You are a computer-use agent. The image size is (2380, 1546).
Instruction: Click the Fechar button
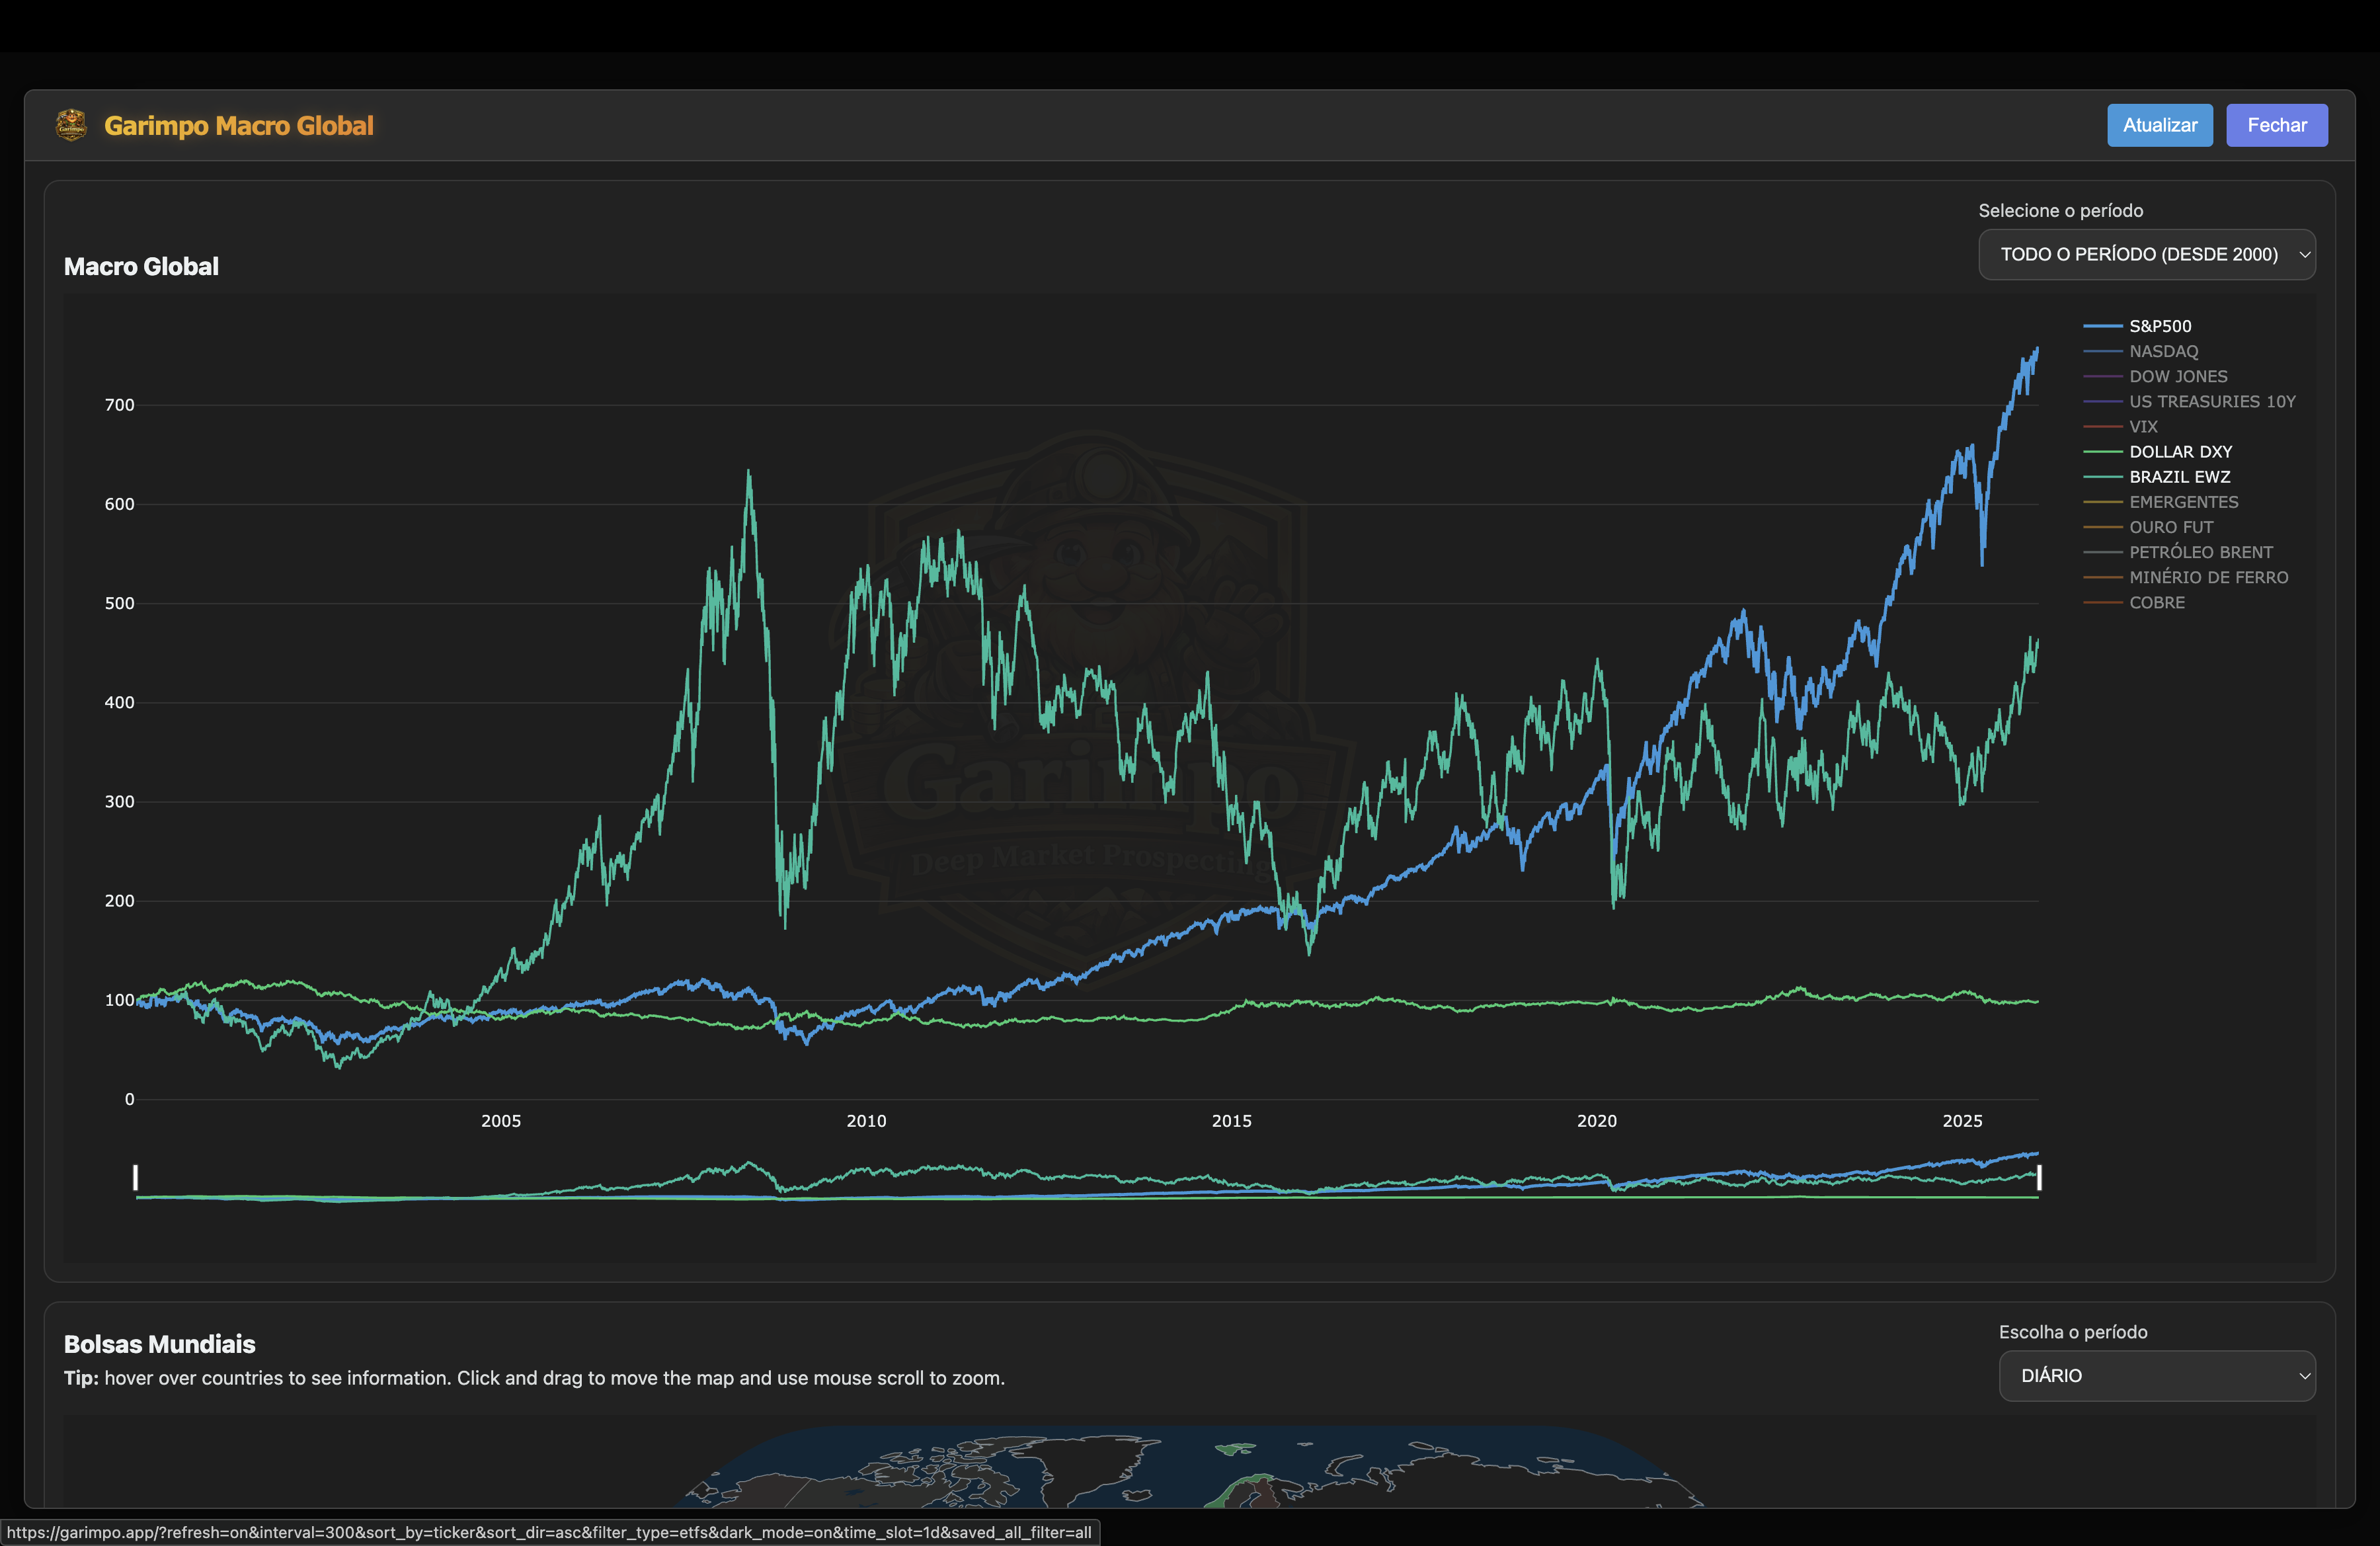(x=2276, y=125)
